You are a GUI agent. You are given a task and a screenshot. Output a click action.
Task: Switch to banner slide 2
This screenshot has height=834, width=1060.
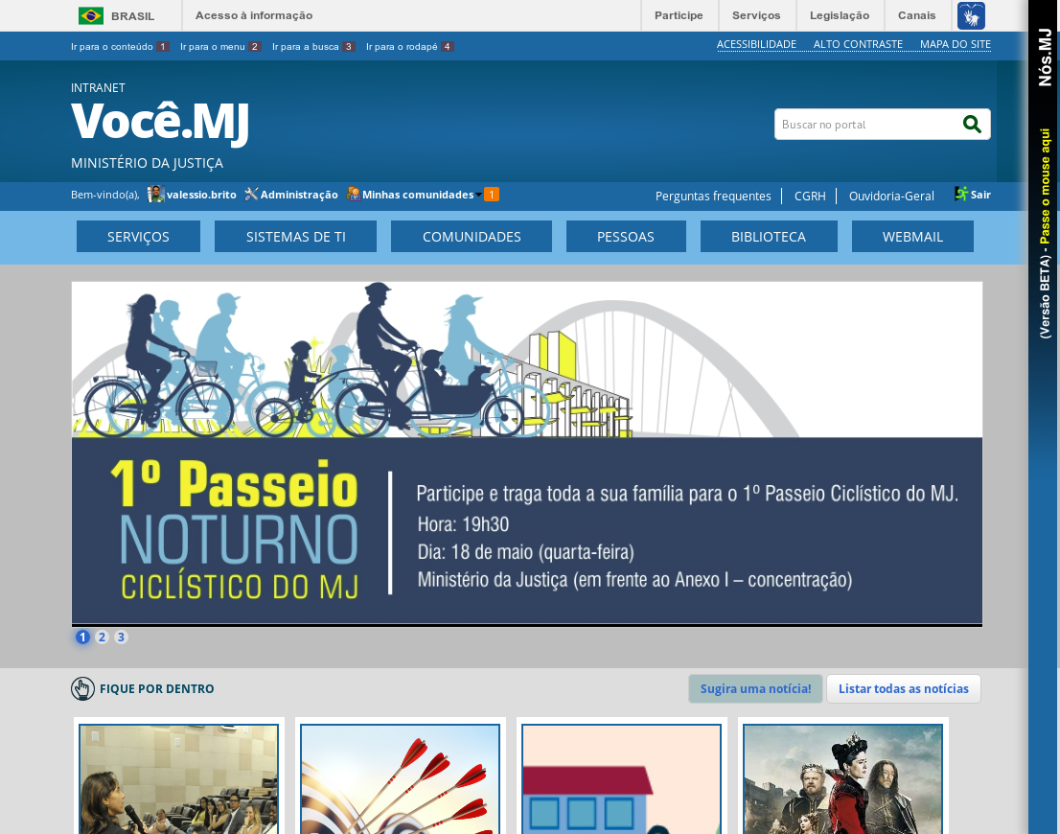pyautogui.click(x=102, y=637)
